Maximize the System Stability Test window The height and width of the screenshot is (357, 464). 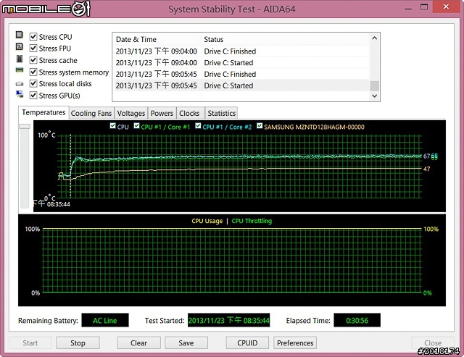(x=424, y=7)
